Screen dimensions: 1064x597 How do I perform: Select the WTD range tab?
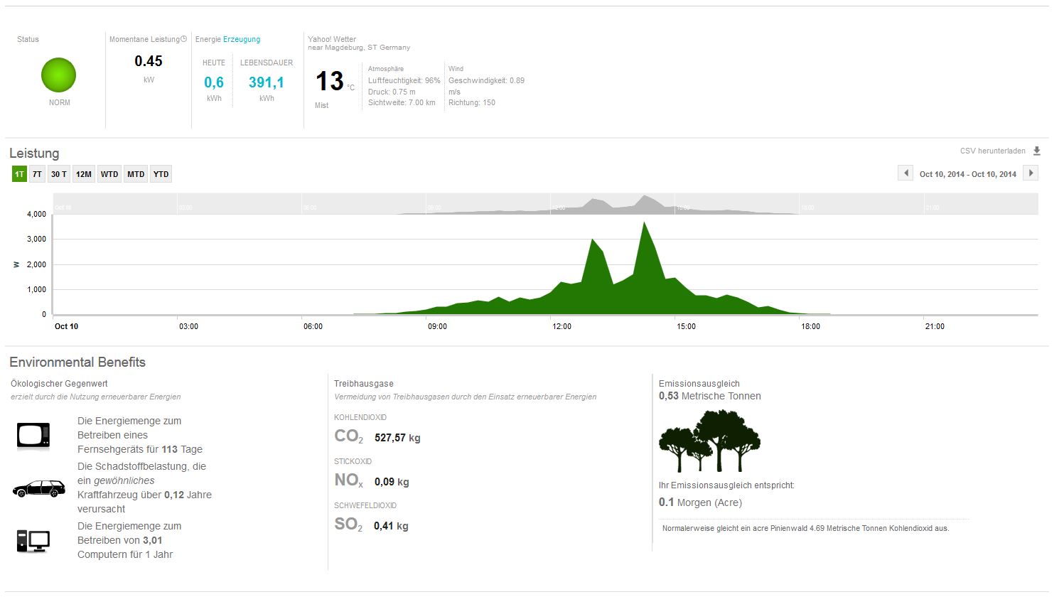pos(109,174)
